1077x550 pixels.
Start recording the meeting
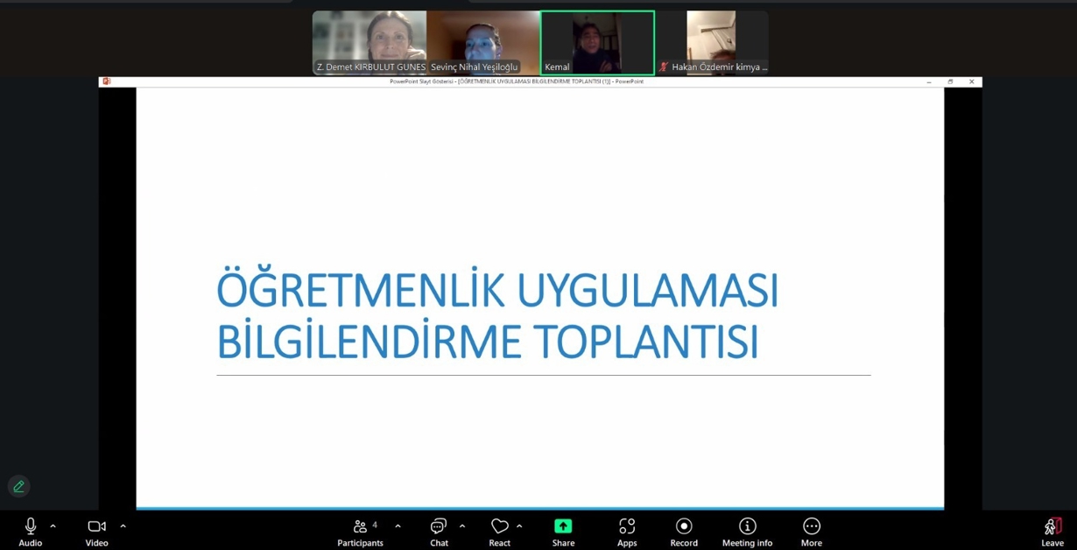click(x=684, y=526)
